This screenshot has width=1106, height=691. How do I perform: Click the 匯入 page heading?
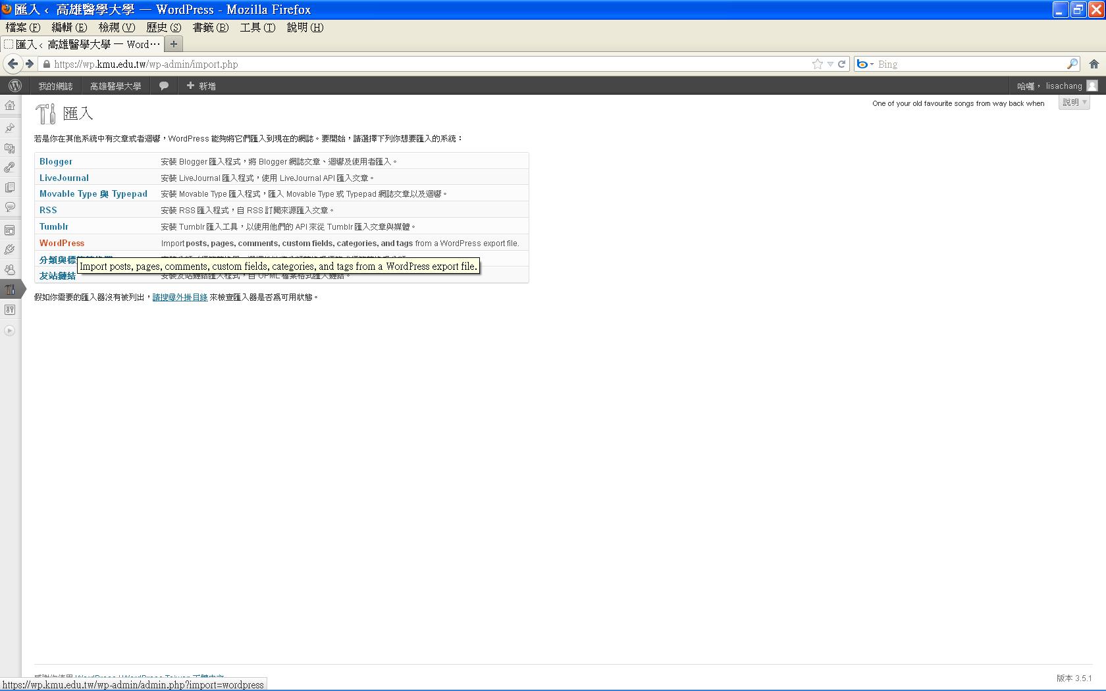(x=78, y=113)
